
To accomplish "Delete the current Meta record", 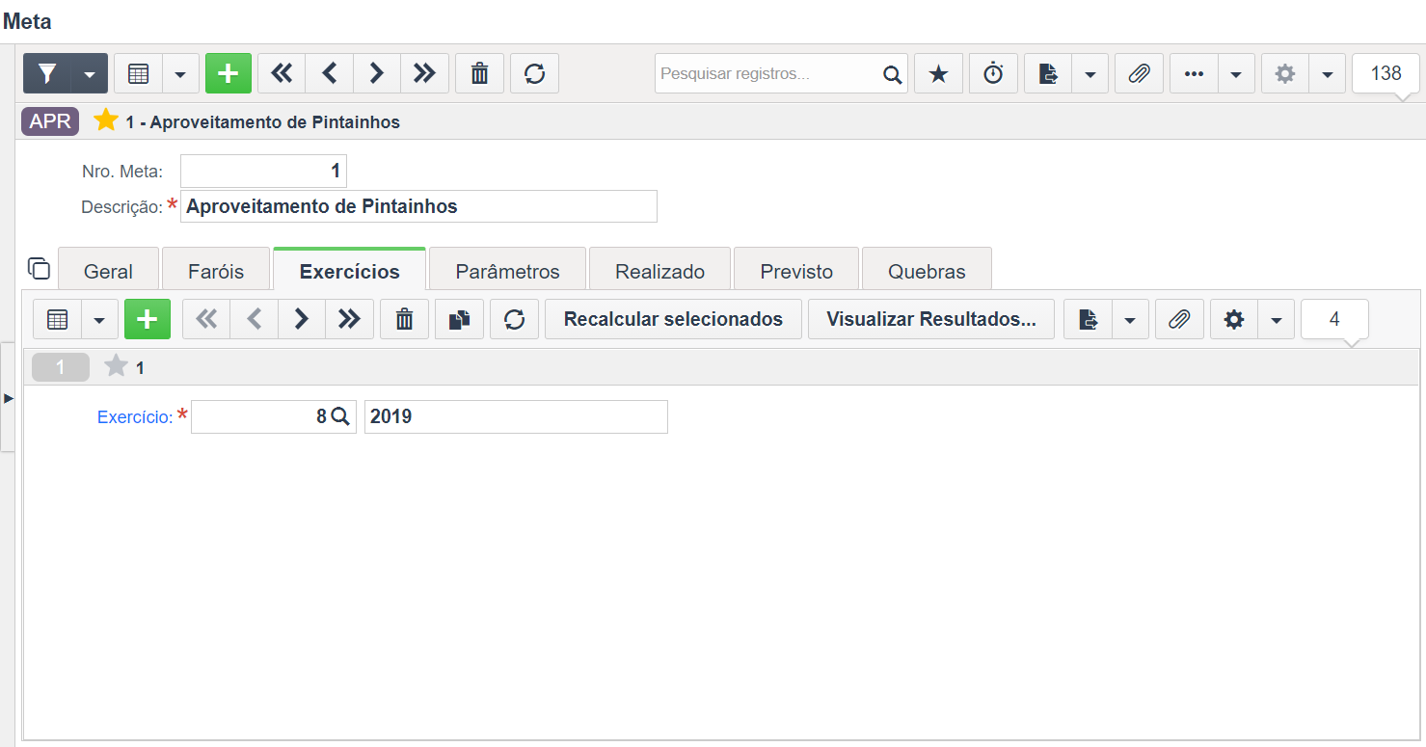I will pos(479,73).
